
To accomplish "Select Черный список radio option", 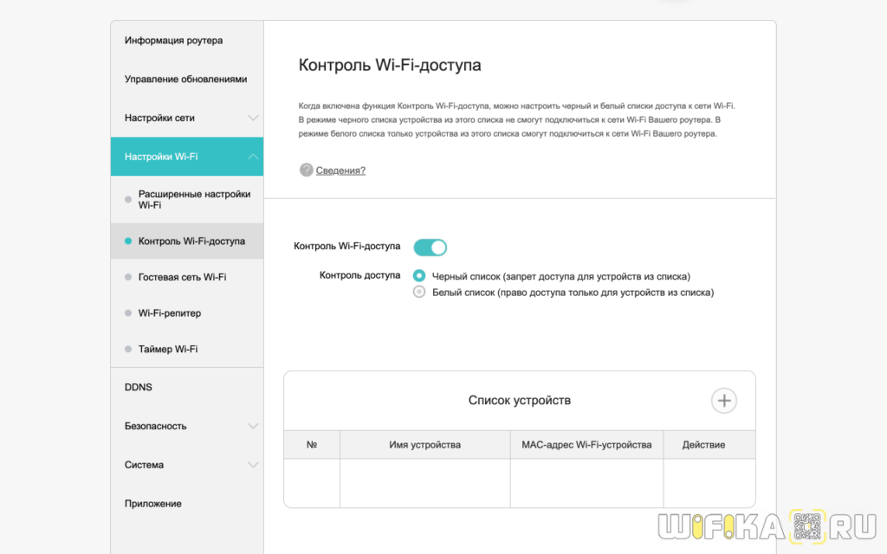I will pyautogui.click(x=419, y=276).
